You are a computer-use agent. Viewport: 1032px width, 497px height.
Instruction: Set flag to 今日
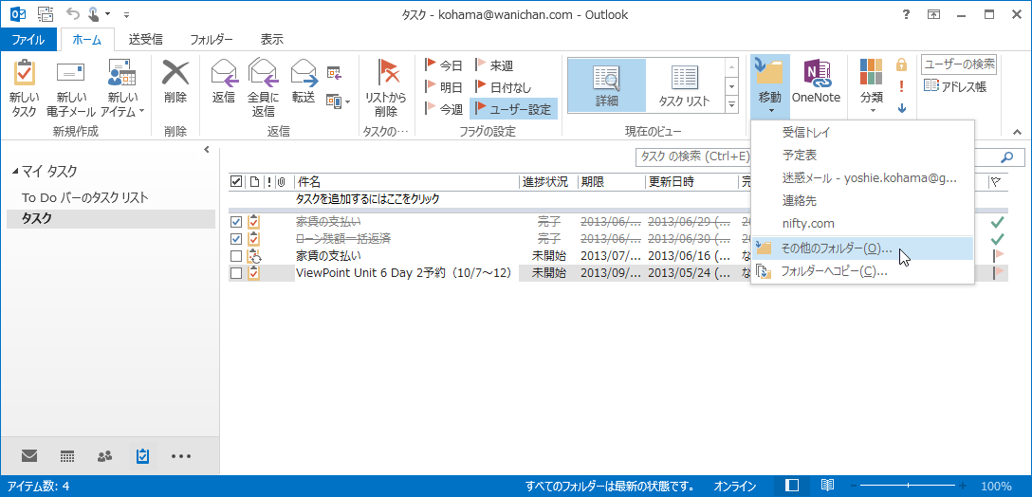pyautogui.click(x=444, y=65)
